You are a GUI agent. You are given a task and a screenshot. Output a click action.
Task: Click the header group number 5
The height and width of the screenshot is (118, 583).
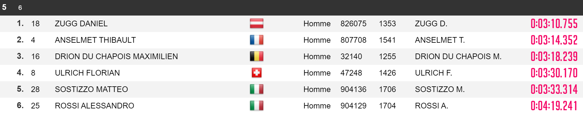coord(4,7)
